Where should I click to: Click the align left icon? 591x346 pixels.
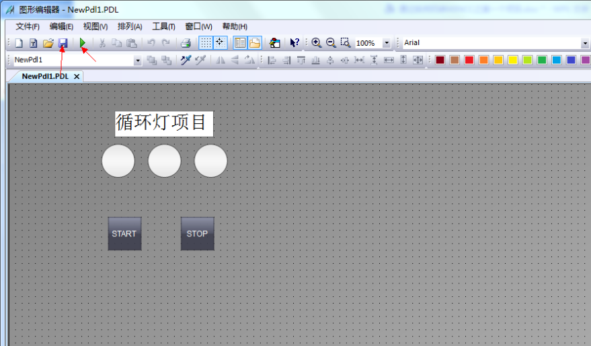272,60
